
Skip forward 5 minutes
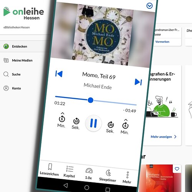[x=125, y=127]
